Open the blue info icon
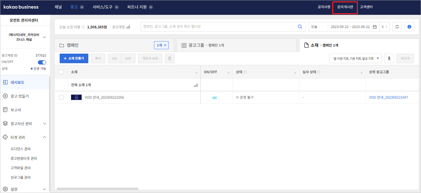Screen dimensions: 421x193 409,27
